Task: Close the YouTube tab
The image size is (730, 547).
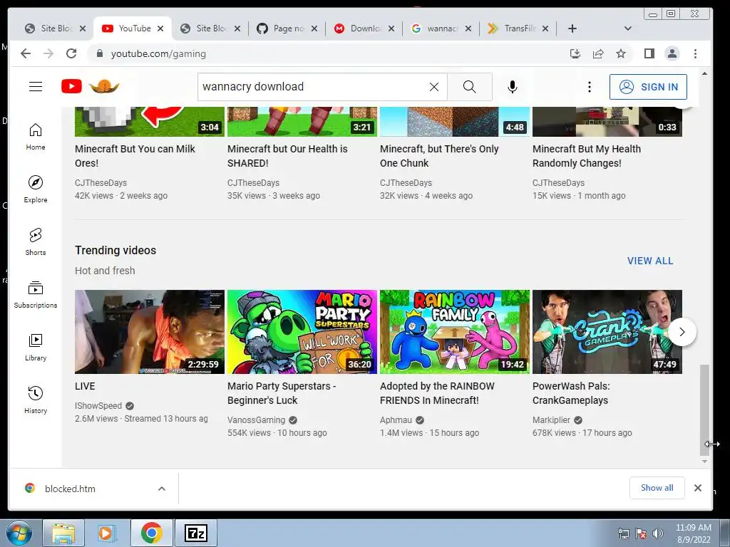Action: point(160,28)
